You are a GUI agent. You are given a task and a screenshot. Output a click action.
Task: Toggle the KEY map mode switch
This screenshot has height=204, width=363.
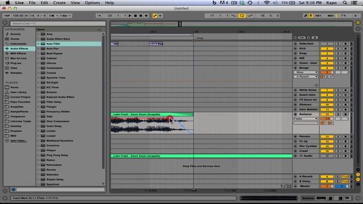click(318, 16)
